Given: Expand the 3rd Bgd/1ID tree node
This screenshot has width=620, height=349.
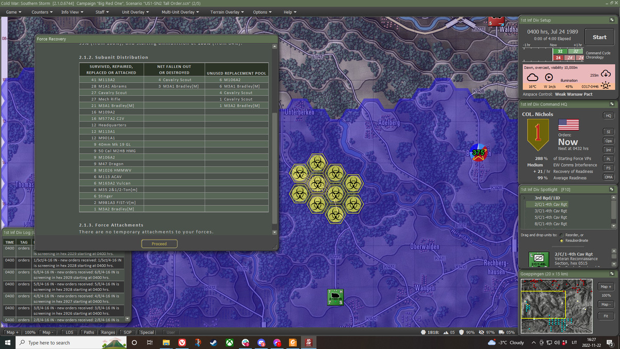Looking at the screenshot, I should pos(523,198).
